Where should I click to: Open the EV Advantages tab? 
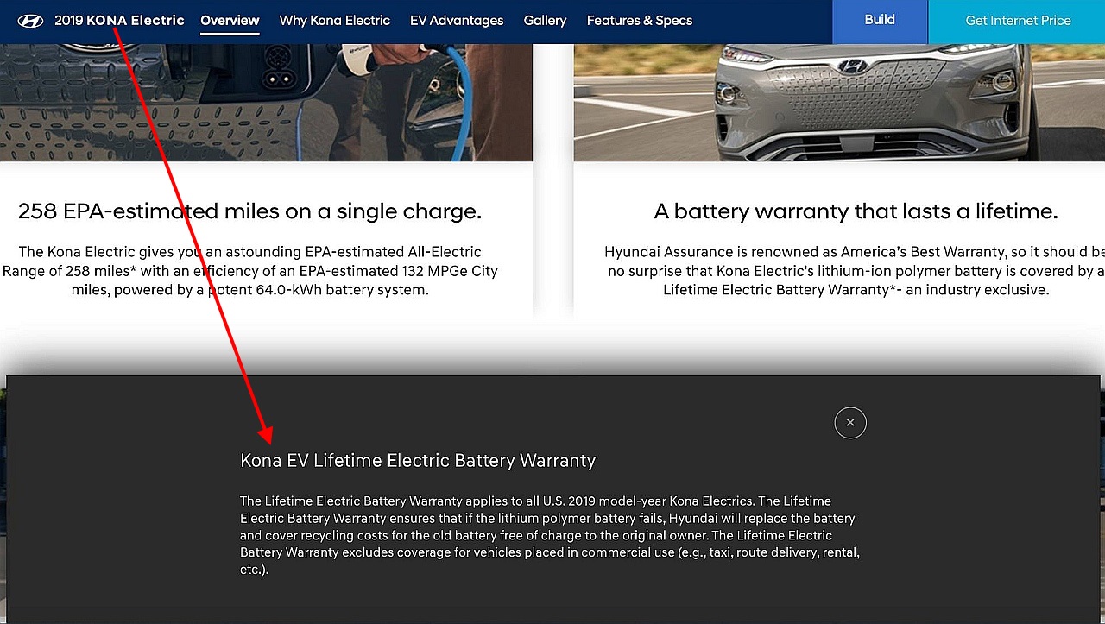(457, 20)
